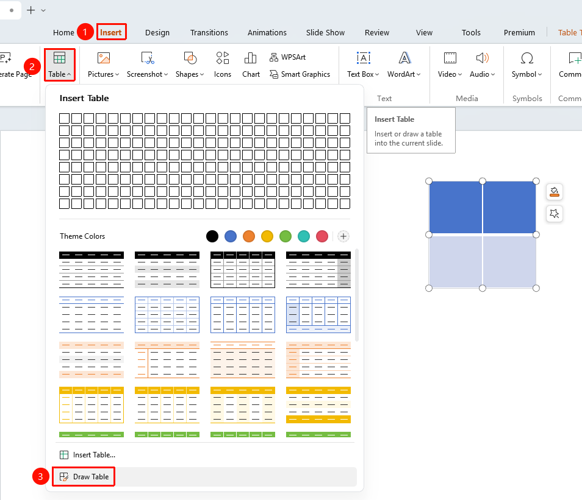
Task: Click the table styles list scrollbar
Action: pyautogui.click(x=357, y=295)
